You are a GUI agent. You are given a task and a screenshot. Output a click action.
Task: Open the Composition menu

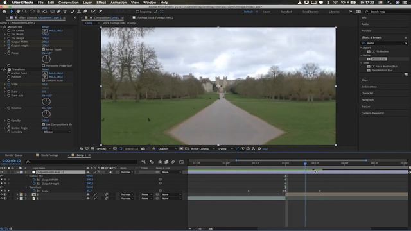(69, 3)
